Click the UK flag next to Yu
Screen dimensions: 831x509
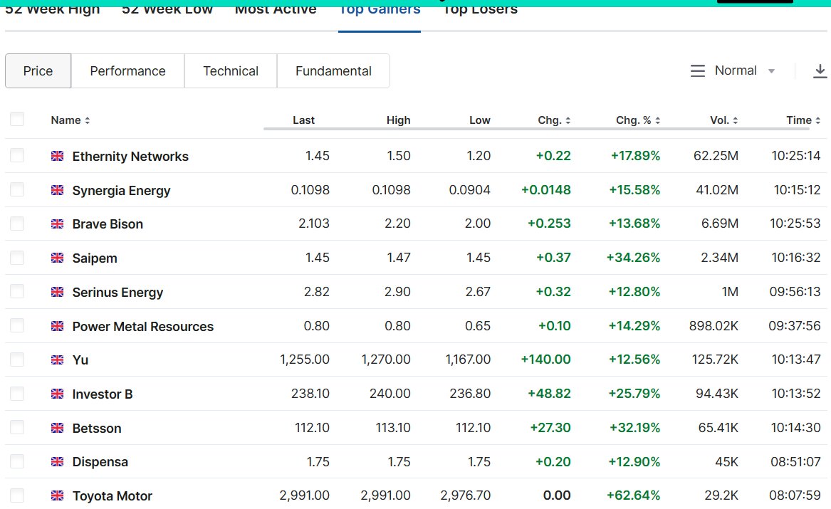click(57, 360)
